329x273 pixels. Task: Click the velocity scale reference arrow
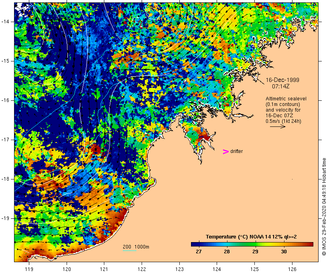pyautogui.click(x=278, y=126)
